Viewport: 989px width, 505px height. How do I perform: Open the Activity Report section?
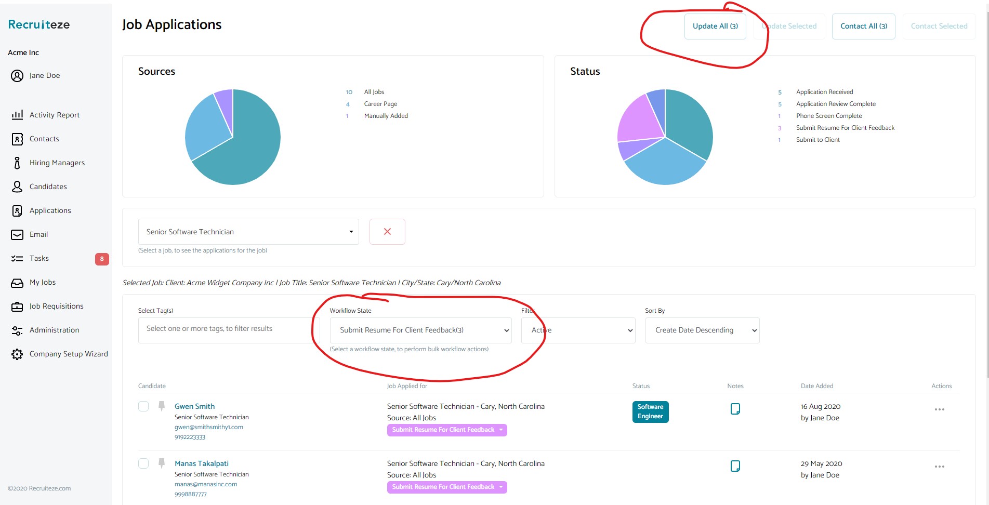[x=54, y=115]
